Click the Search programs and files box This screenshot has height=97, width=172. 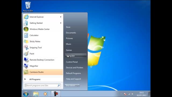(43, 85)
